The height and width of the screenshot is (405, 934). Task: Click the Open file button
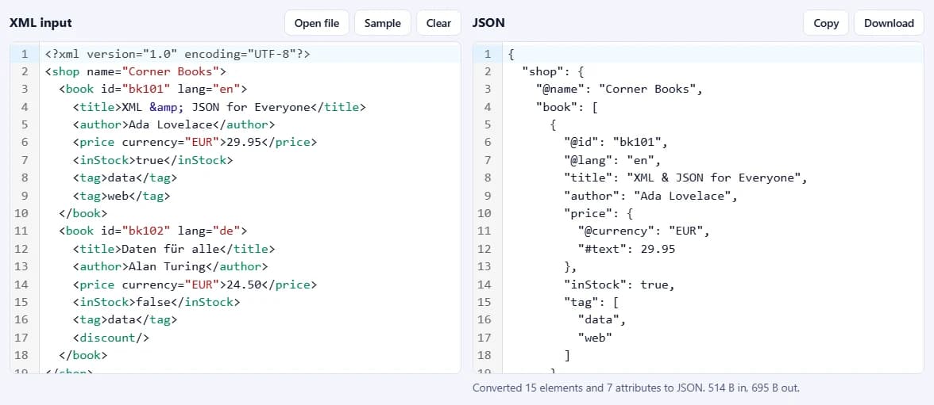point(316,23)
